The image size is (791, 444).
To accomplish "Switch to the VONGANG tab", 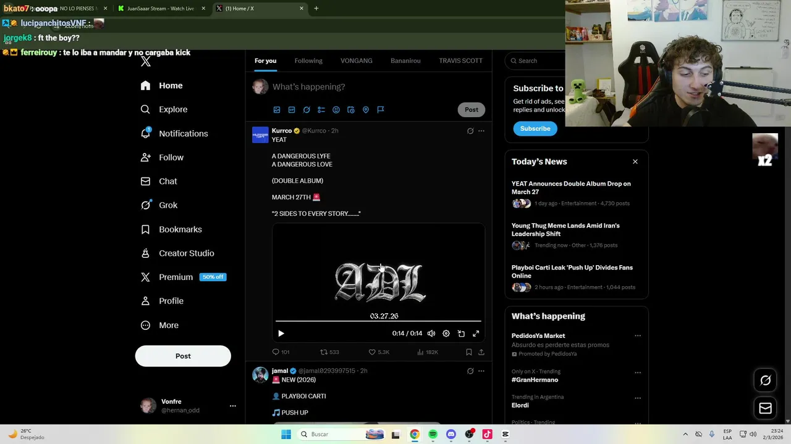I will [x=357, y=60].
